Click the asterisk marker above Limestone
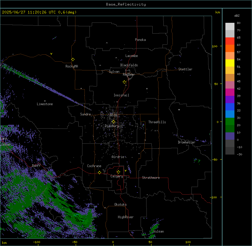 (45, 101)
